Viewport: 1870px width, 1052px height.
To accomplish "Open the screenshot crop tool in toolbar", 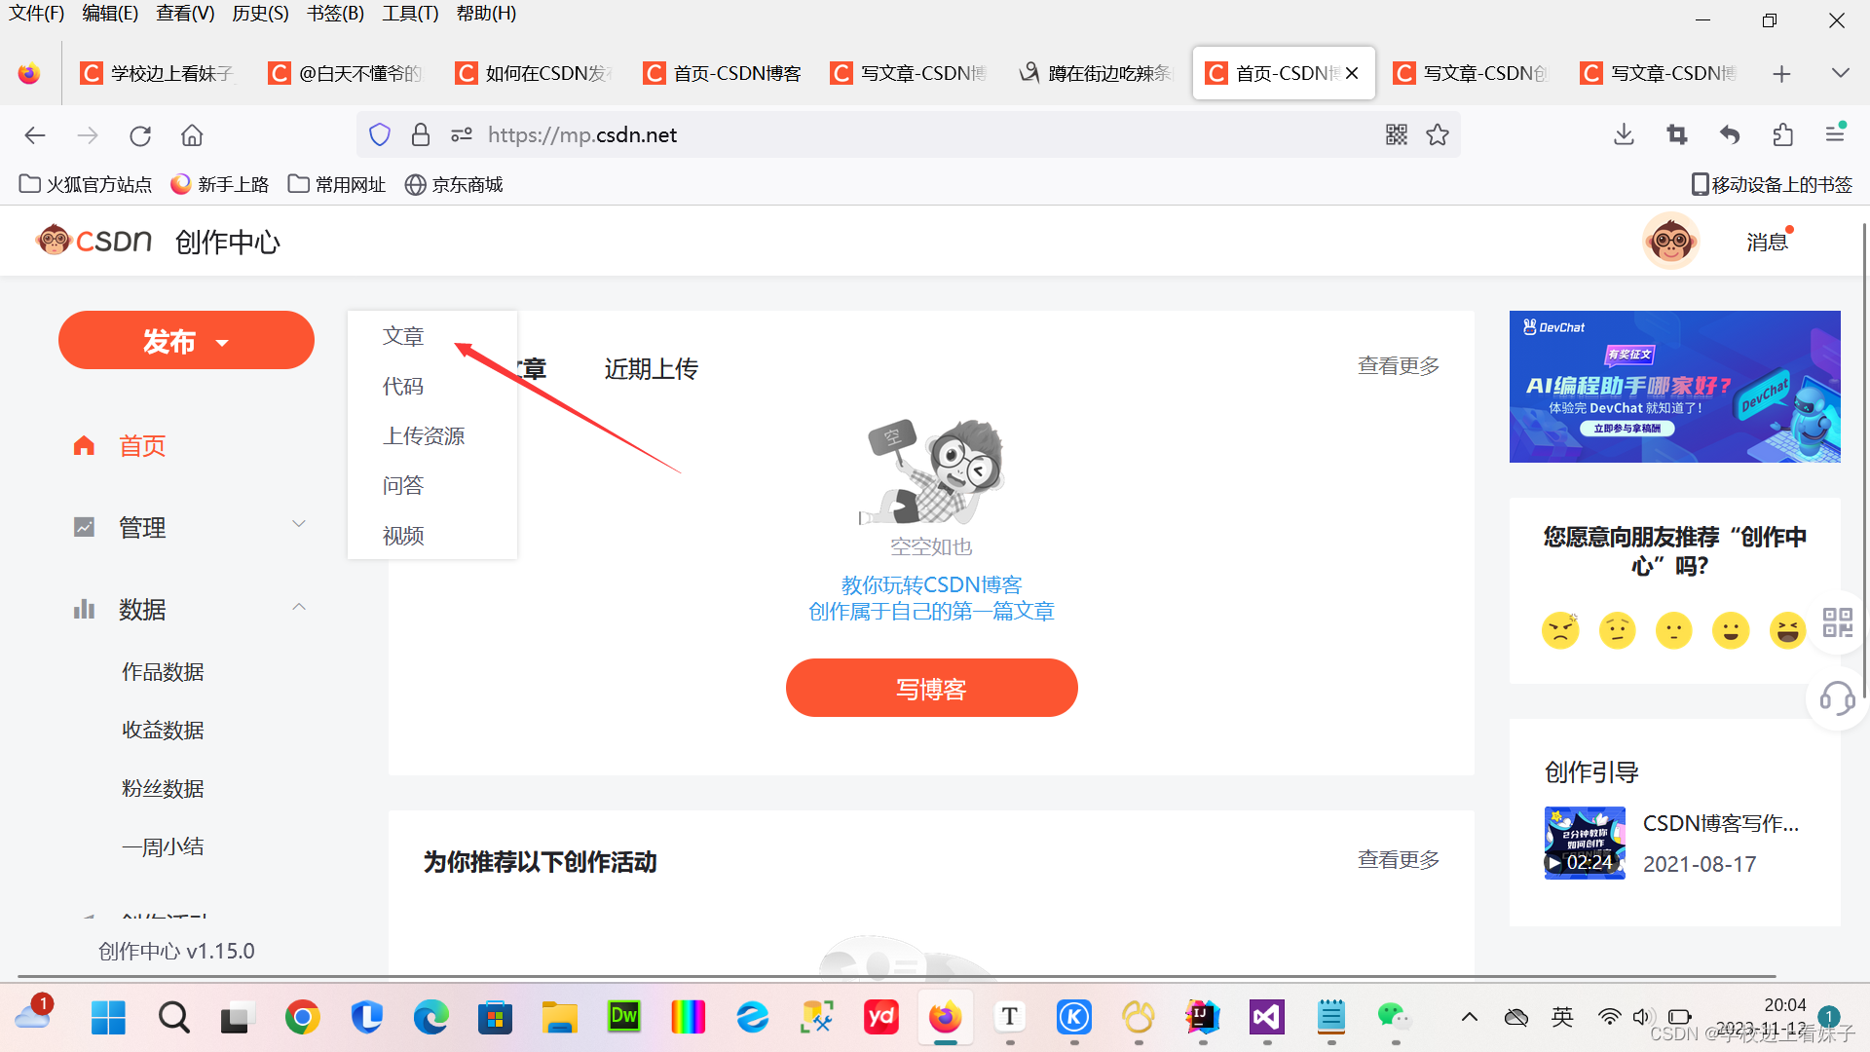I will pyautogui.click(x=1676, y=134).
